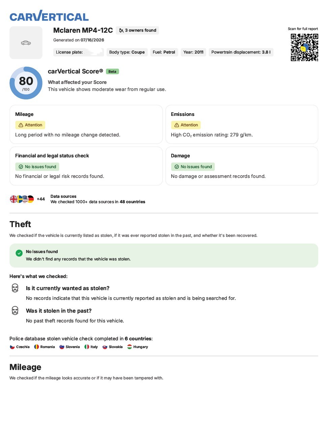Click the Damage No issues found badge
The height and width of the screenshot is (437, 327).
coord(193,167)
